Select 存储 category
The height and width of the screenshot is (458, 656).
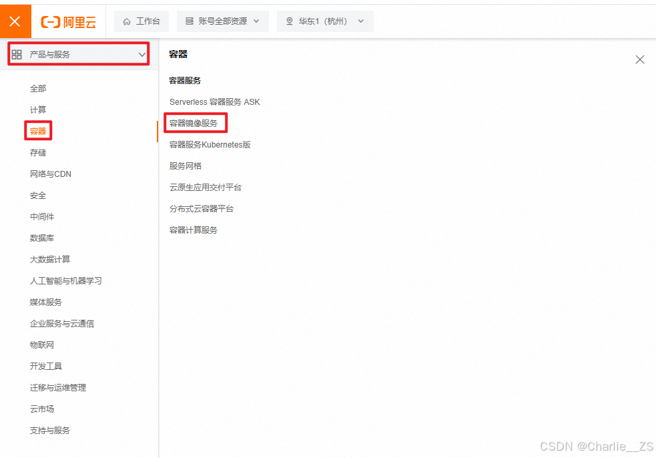38,152
